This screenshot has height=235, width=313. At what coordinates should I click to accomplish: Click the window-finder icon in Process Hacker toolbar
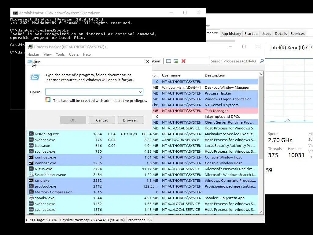pyautogui.click(x=168, y=61)
